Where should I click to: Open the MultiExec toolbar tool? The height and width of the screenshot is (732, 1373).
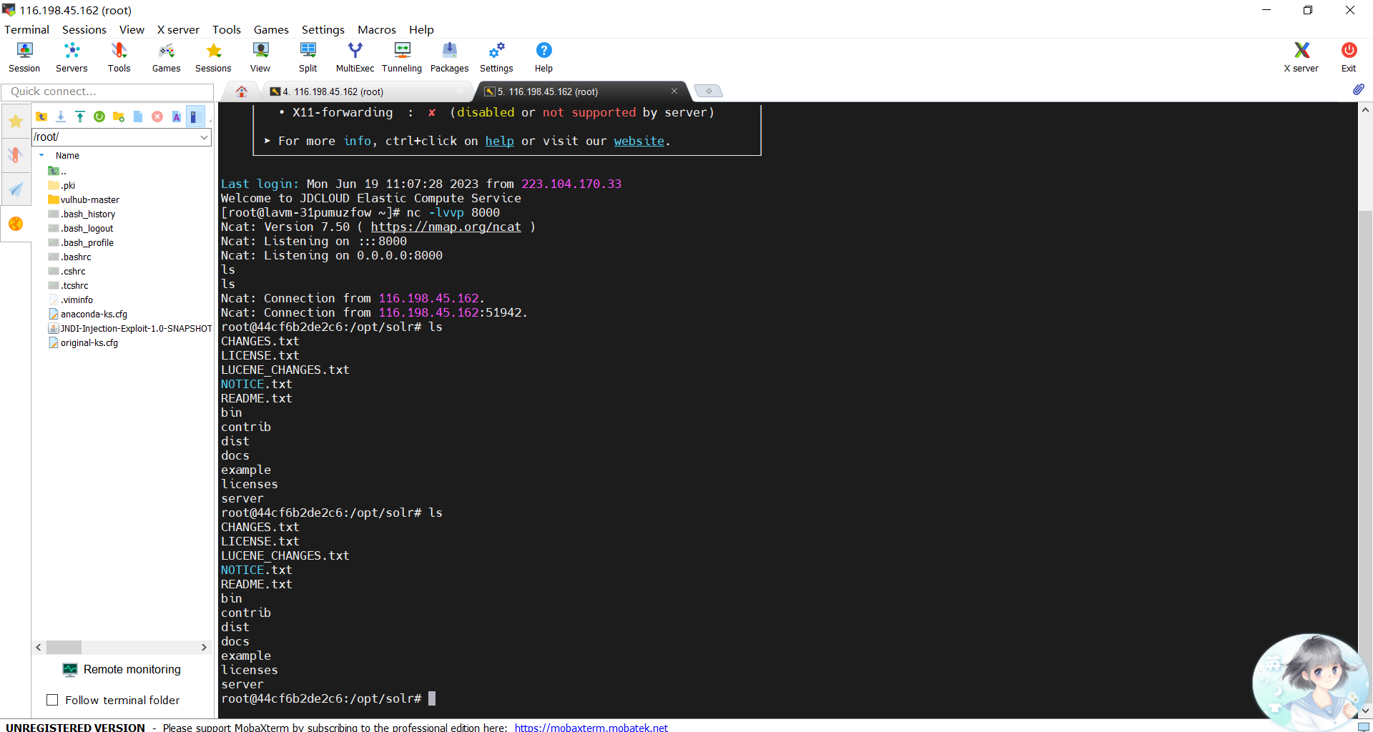click(x=355, y=57)
